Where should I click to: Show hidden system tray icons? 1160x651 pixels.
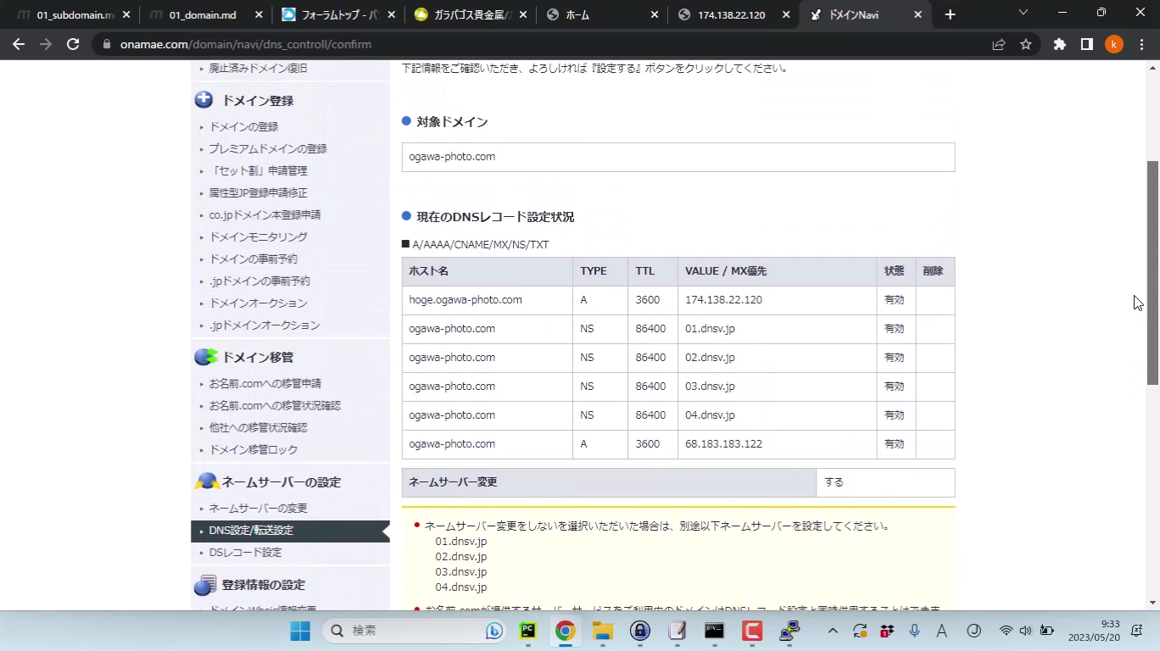coord(833,631)
